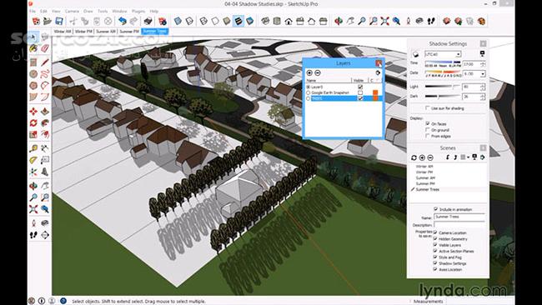
Task: Toggle visibility of Layer0
Action: point(360,87)
